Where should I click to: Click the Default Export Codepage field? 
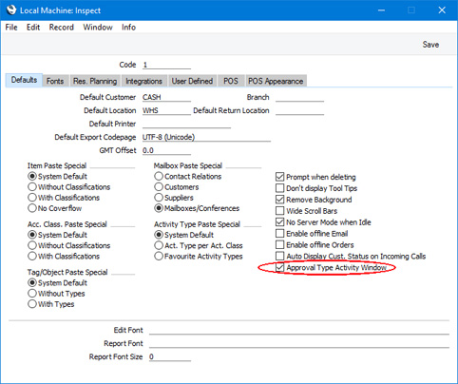coord(206,137)
